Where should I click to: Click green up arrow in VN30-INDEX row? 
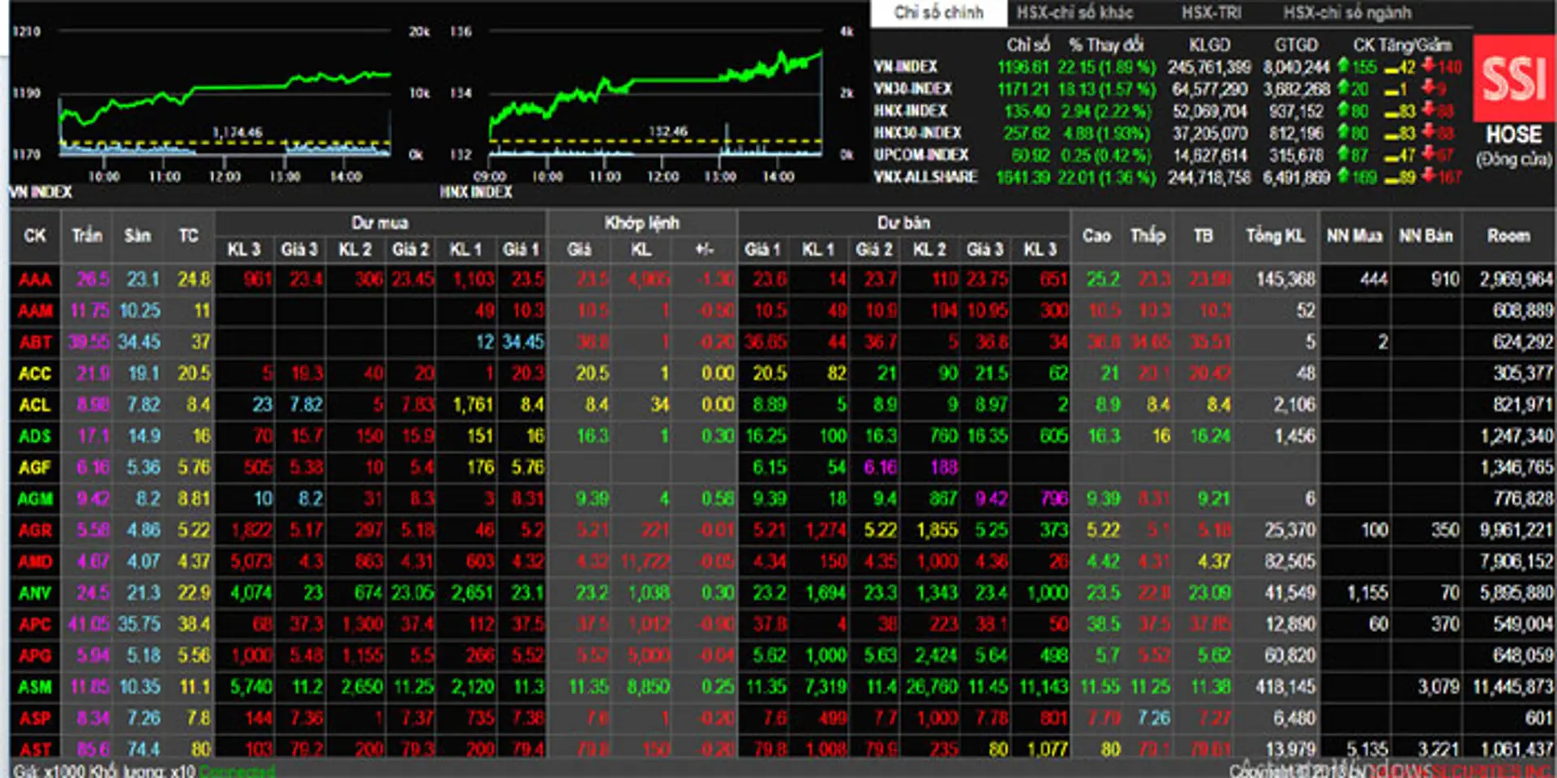(x=1343, y=89)
